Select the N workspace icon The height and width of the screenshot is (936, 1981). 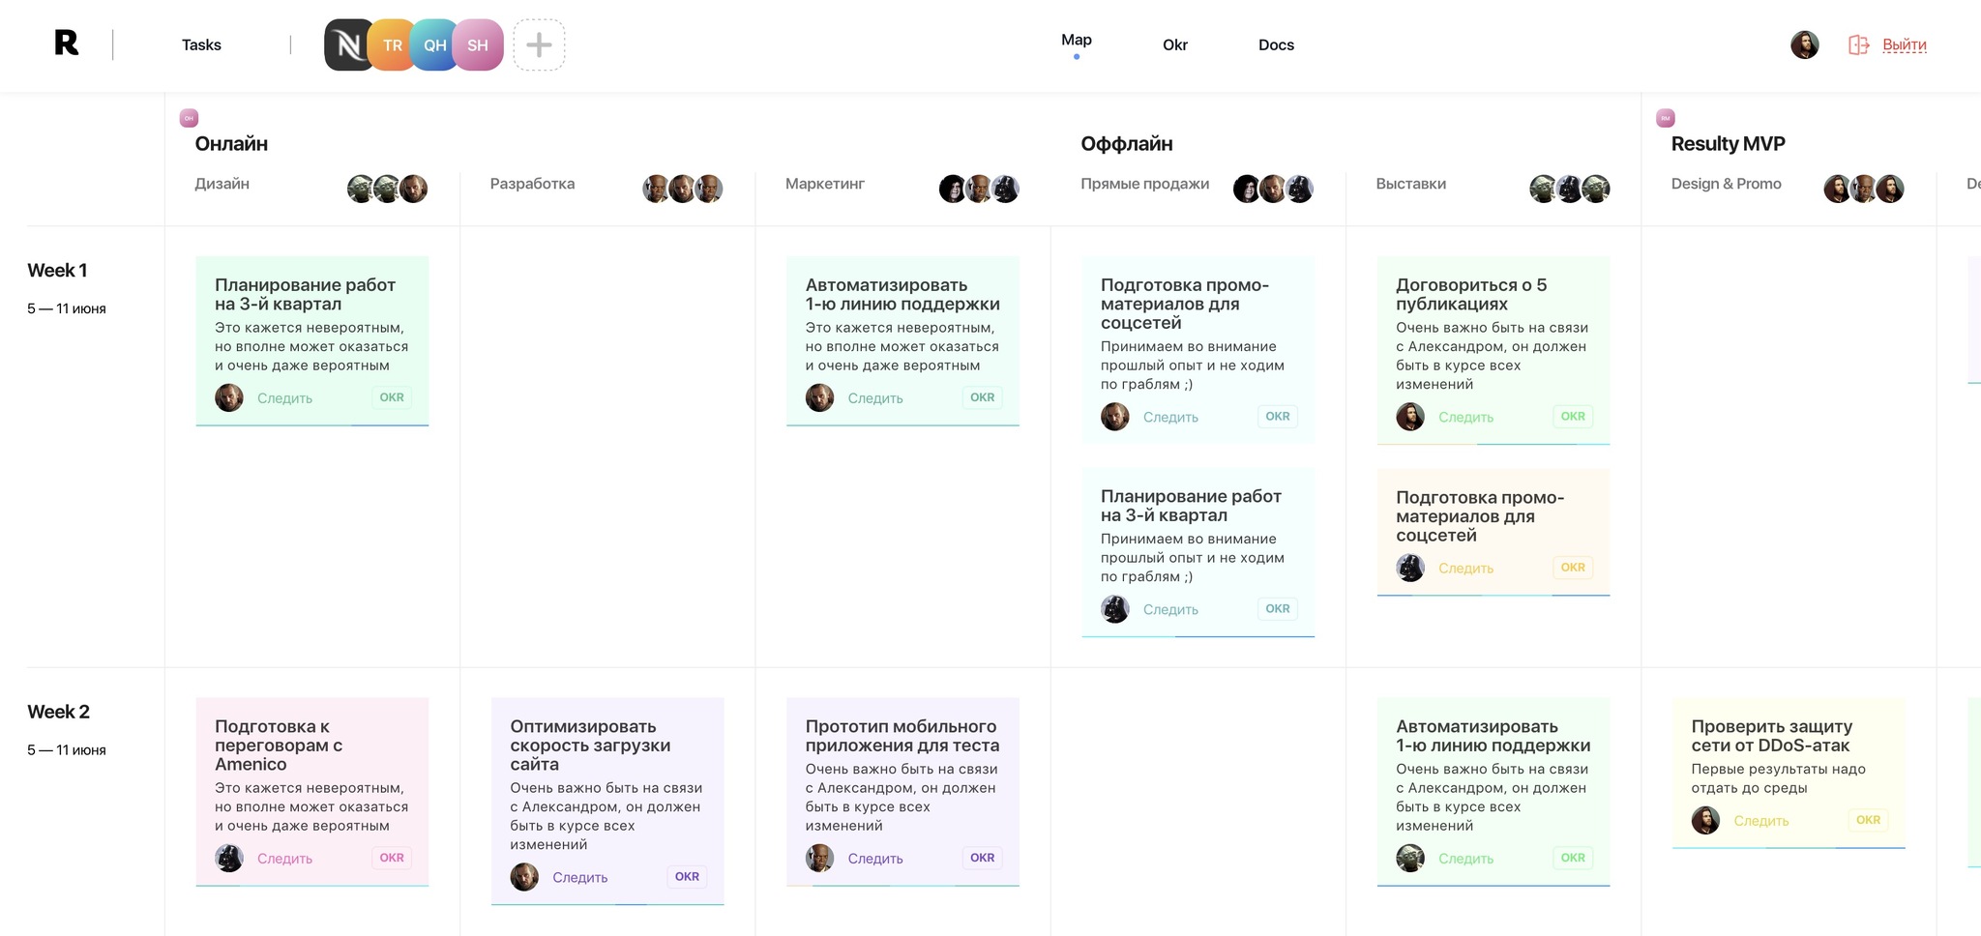click(347, 44)
